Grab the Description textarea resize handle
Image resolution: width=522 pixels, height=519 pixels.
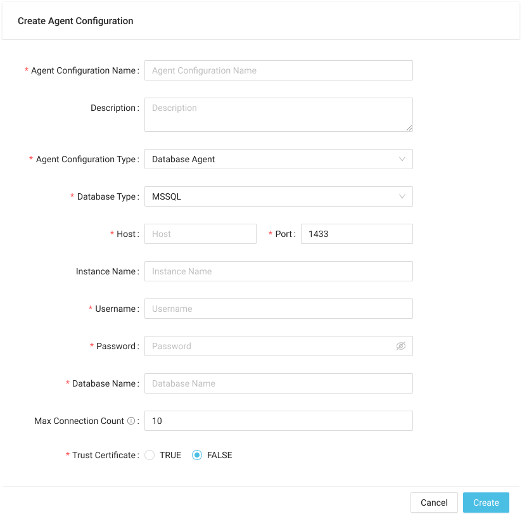pyautogui.click(x=409, y=128)
